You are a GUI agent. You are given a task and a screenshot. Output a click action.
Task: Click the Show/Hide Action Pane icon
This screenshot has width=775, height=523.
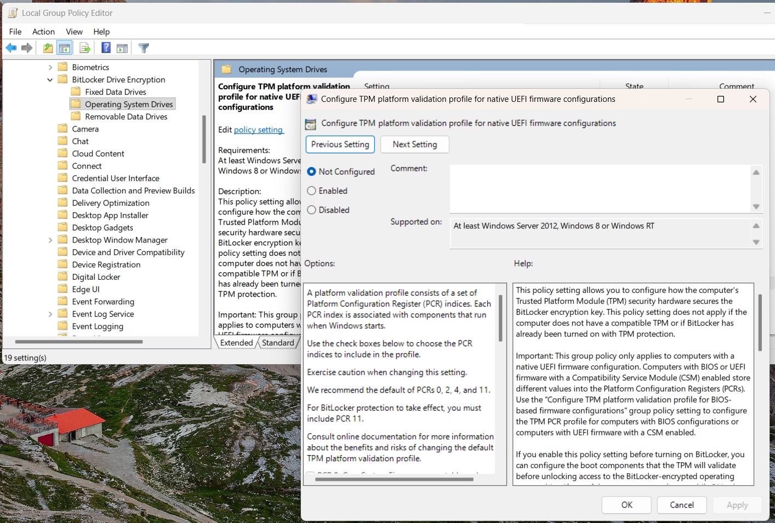[122, 48]
